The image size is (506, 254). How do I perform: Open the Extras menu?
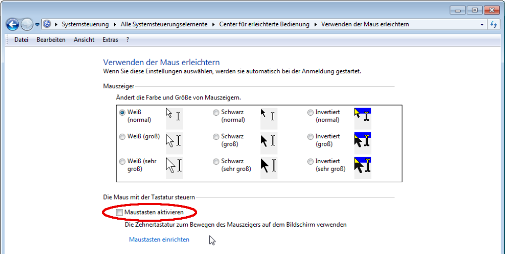pos(110,40)
